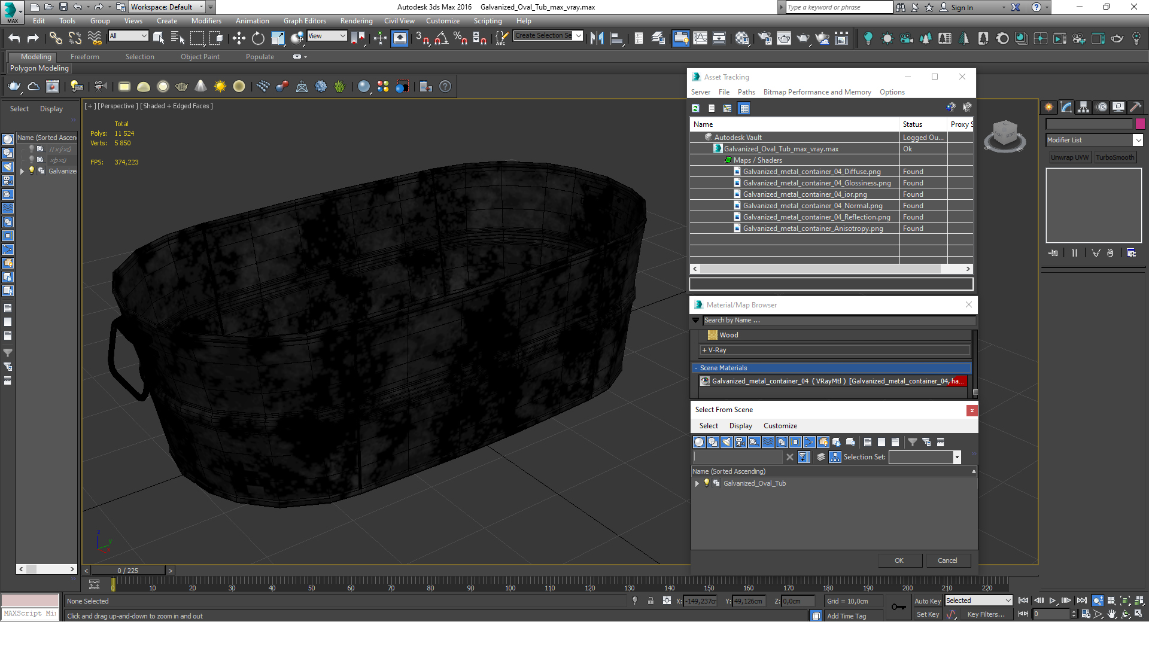Open the Curve Editor from toolbar
This screenshot has height=646, width=1149.
700,38
